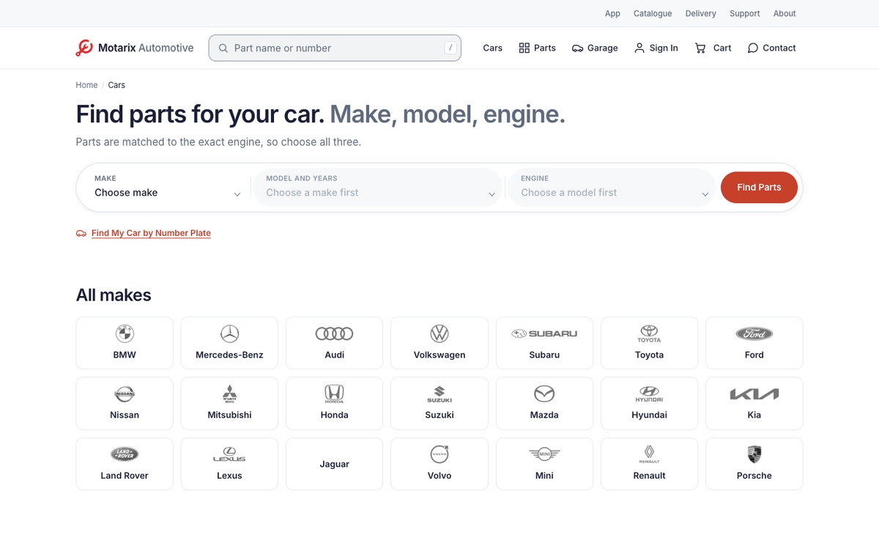This screenshot has height=546, width=879.
Task: Choose the Volkswagen logo card
Action: click(439, 343)
